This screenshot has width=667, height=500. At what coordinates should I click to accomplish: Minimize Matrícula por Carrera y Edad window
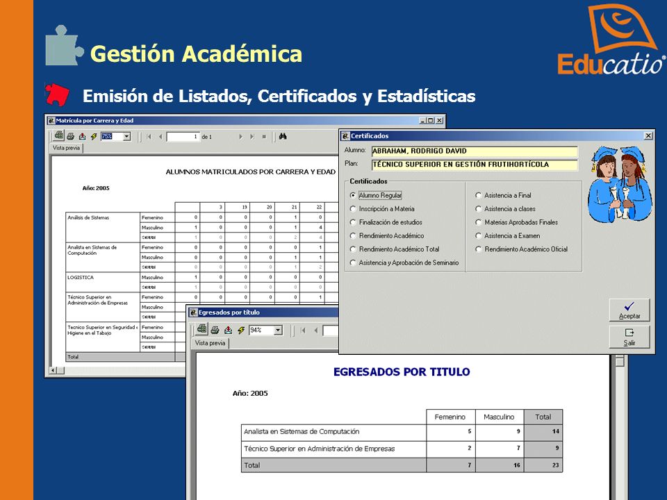coord(423,120)
